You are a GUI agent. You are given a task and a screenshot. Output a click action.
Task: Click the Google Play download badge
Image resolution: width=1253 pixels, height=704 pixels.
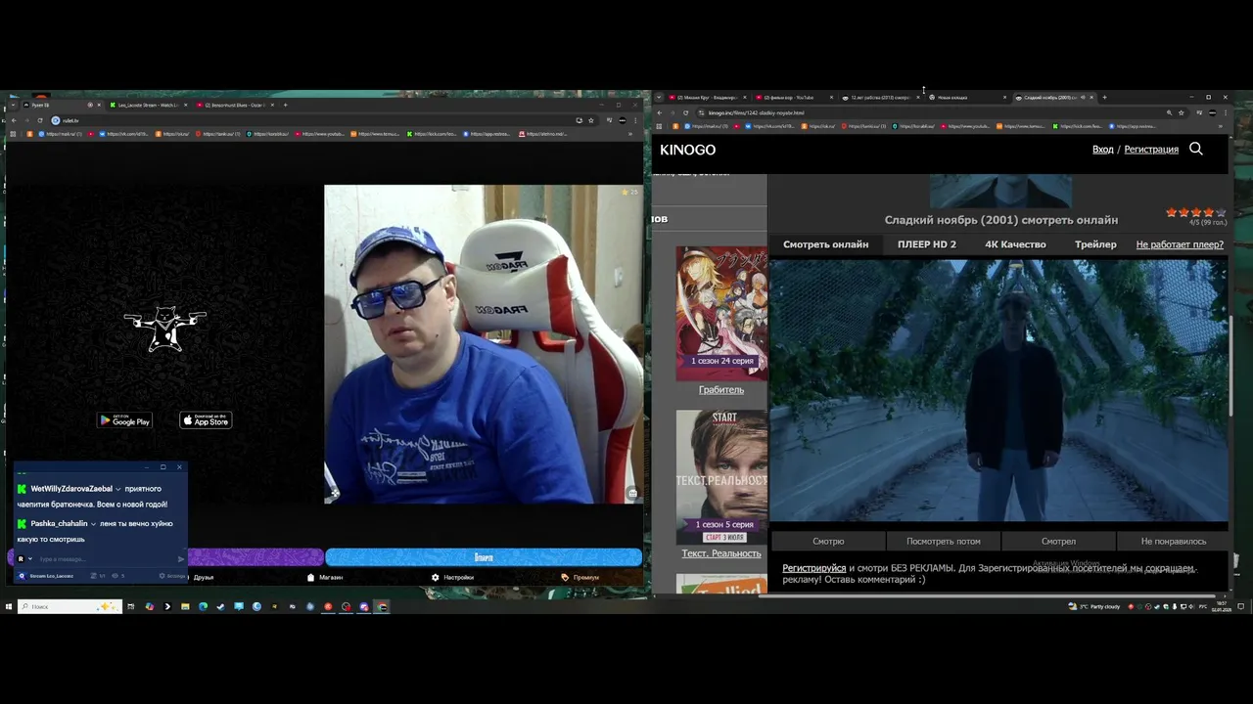[x=124, y=420]
